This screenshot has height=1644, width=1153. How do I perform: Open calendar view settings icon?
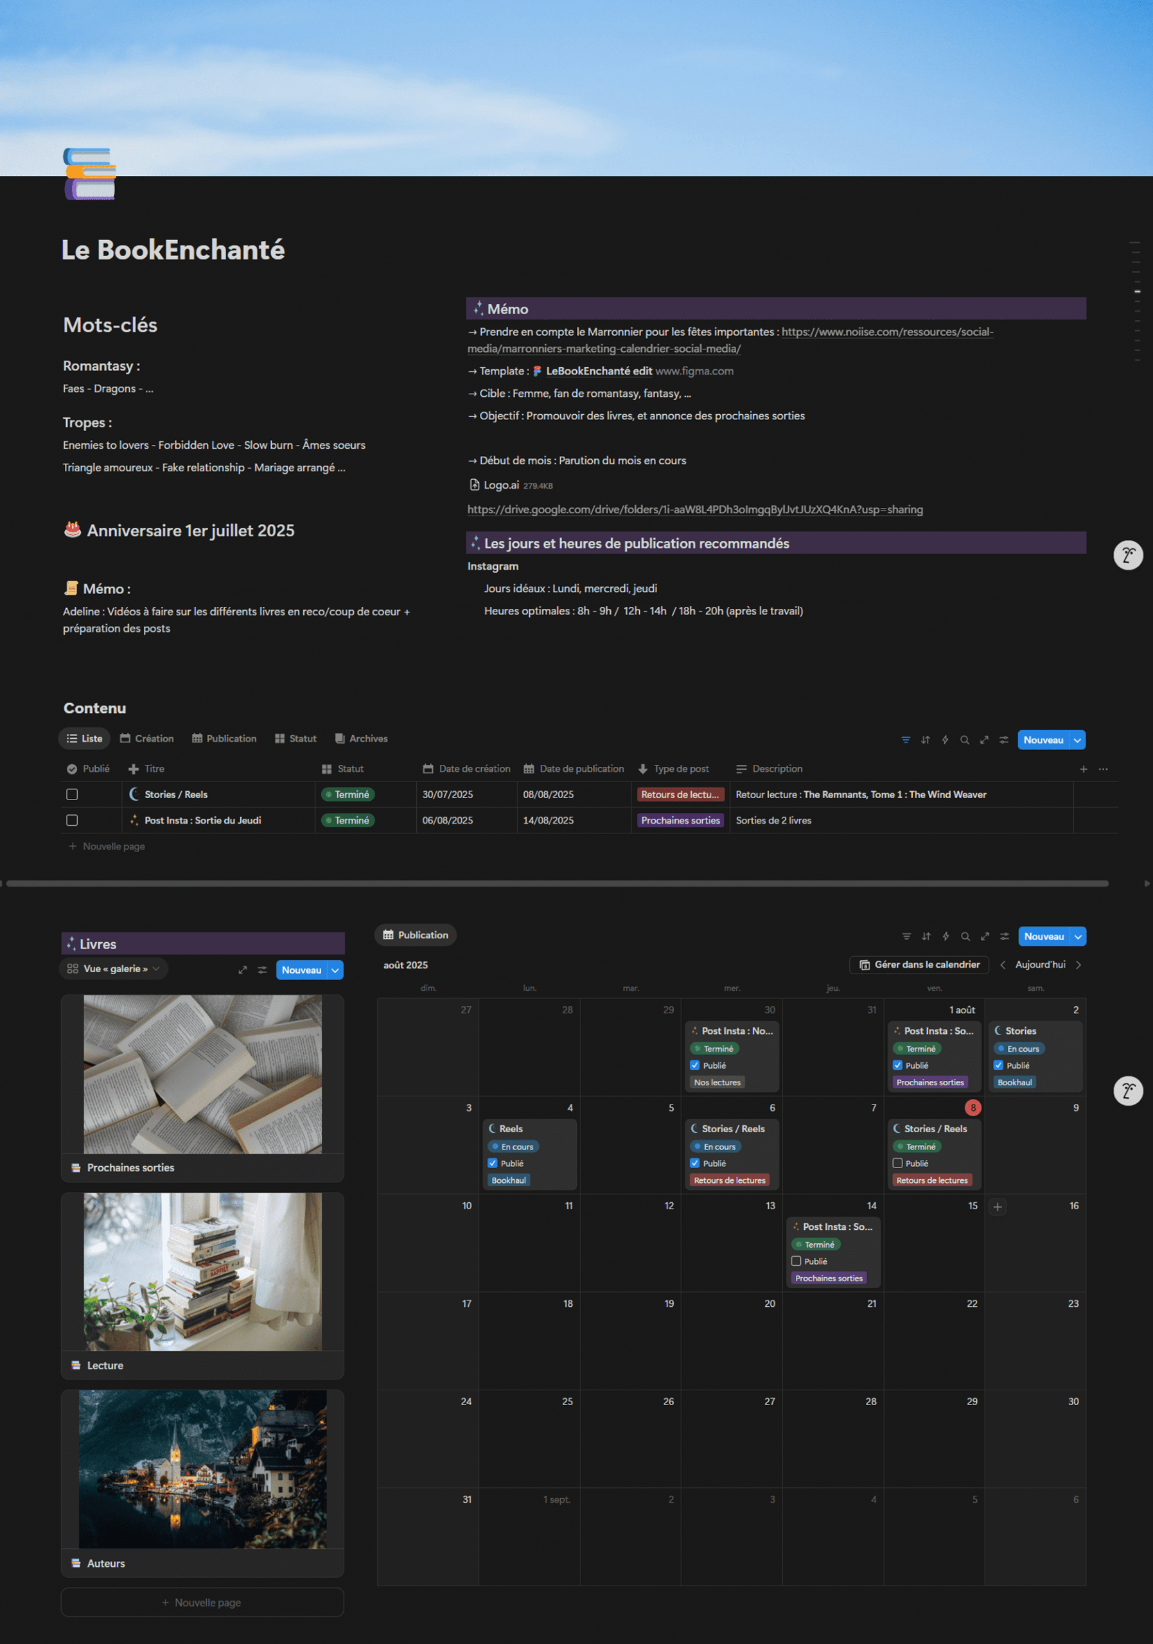pyautogui.click(x=1004, y=936)
